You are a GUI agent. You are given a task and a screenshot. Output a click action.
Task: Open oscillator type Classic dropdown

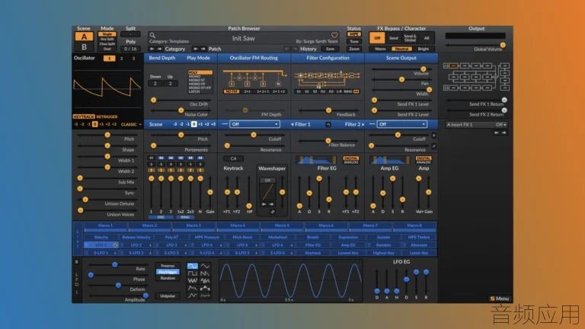click(x=131, y=124)
